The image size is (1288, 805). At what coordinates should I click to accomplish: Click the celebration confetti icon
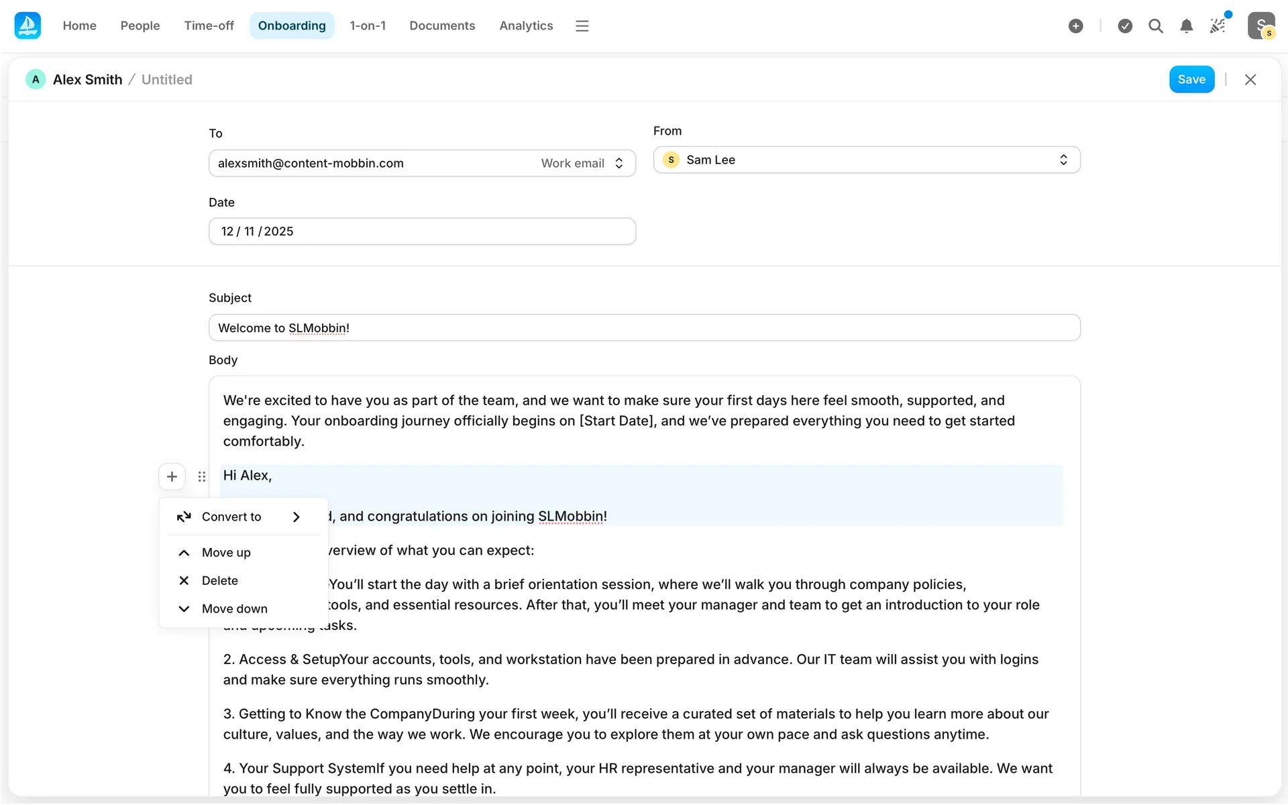tap(1217, 25)
